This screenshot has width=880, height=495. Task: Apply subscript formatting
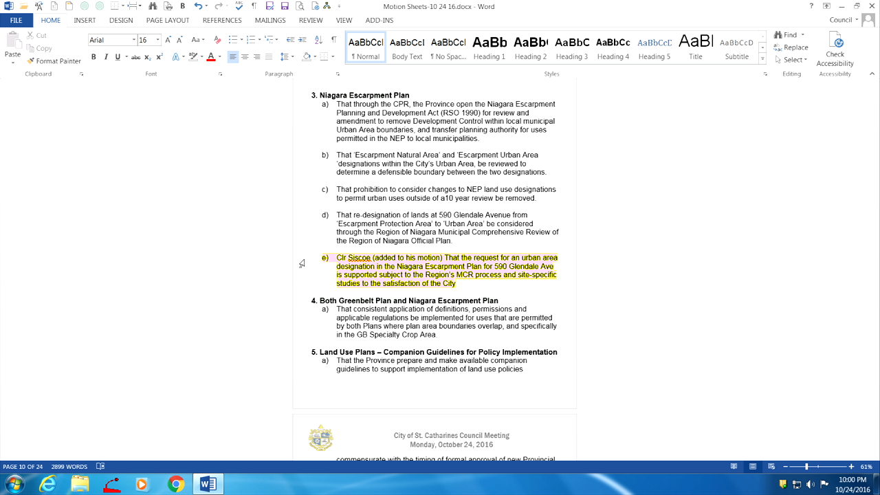[148, 57]
